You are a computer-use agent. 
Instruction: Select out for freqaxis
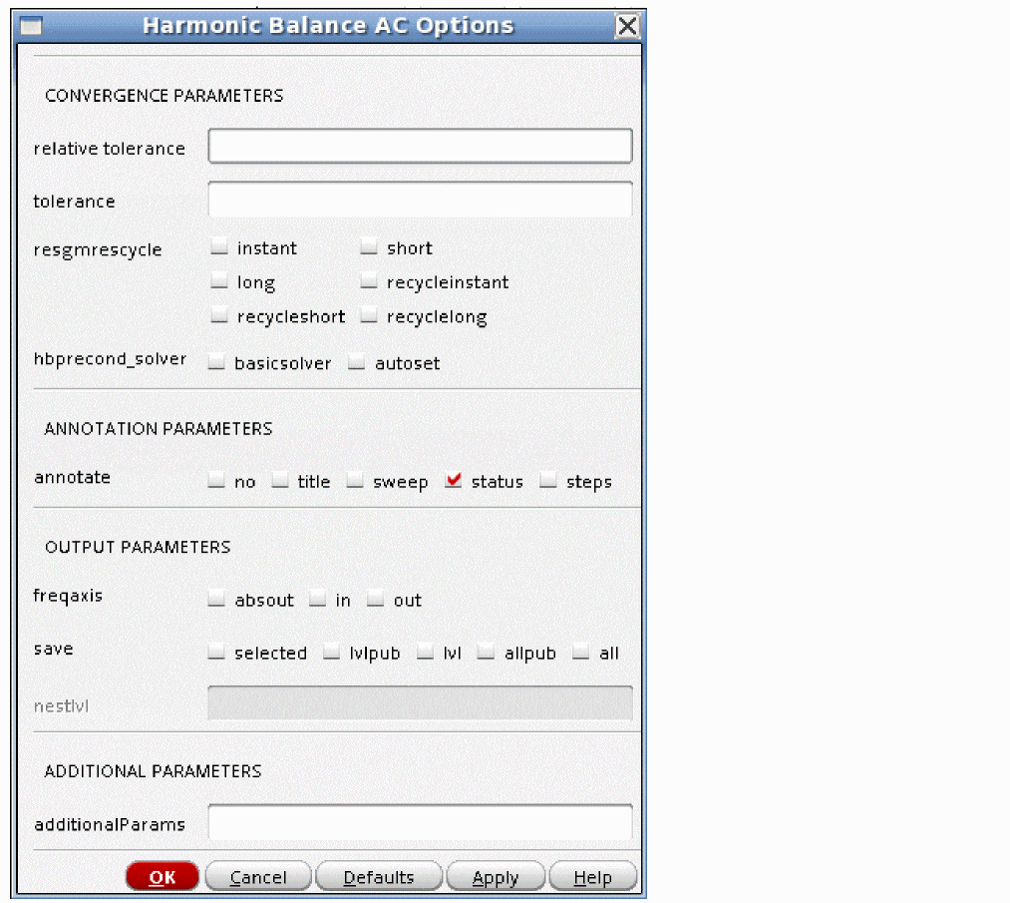coord(376,599)
